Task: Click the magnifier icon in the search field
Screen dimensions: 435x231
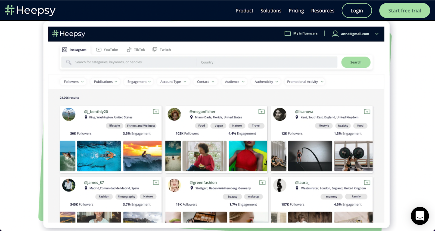Action: 69,62
